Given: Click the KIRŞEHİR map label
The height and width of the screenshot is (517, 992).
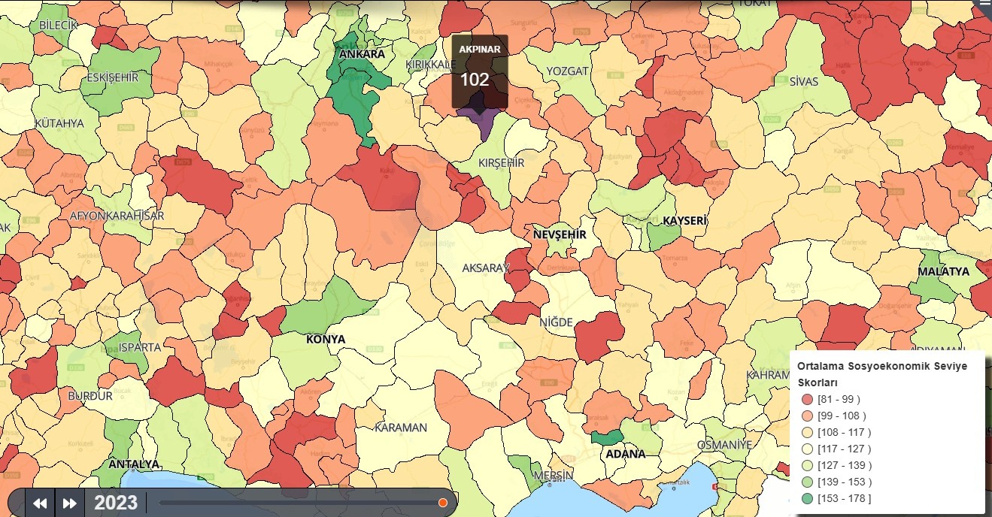Looking at the screenshot, I should tap(501, 163).
